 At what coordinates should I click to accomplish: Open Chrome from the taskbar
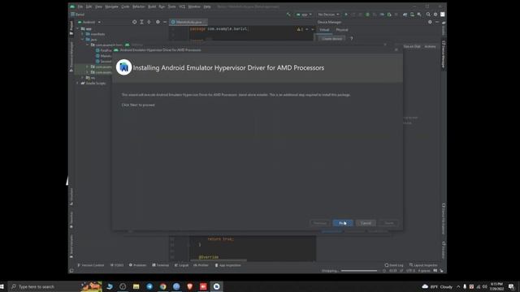(x=162, y=286)
